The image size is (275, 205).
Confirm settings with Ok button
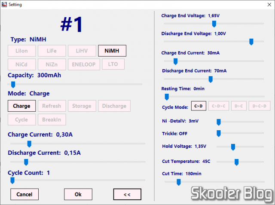click(x=78, y=194)
